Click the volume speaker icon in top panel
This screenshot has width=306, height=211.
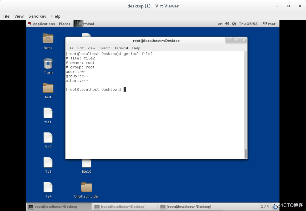tap(227, 24)
